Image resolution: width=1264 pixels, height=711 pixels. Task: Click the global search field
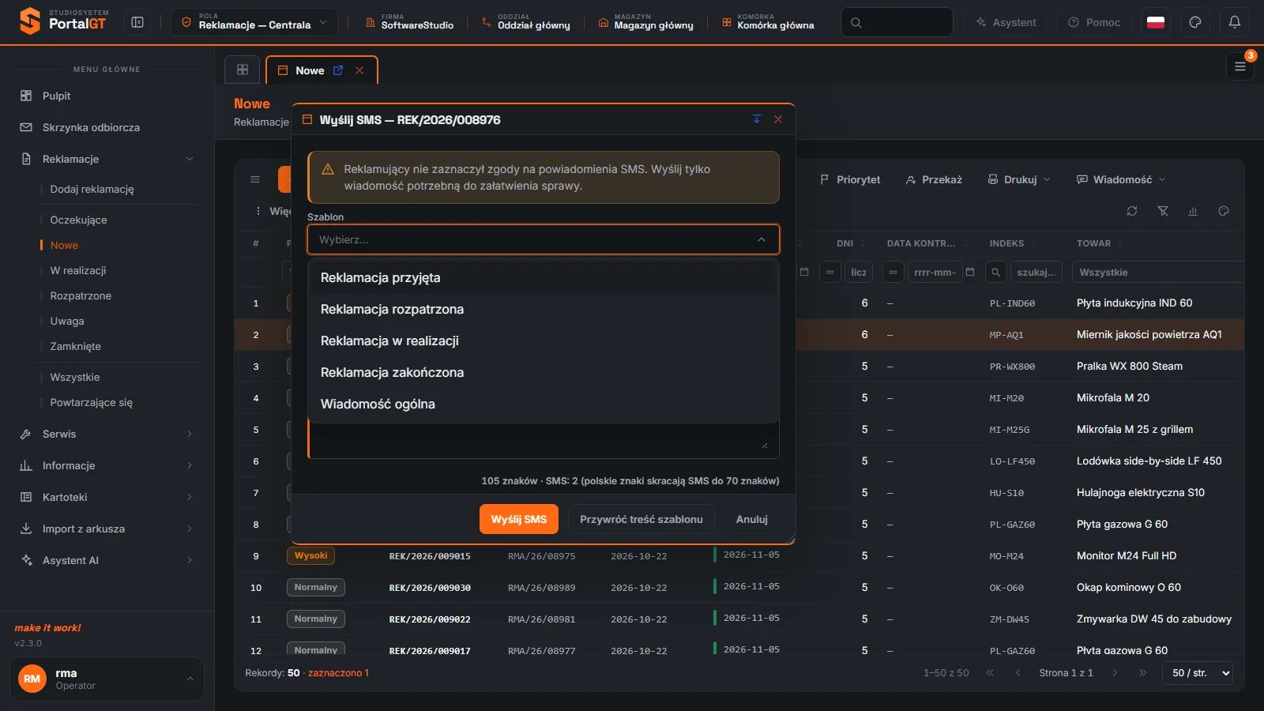(x=897, y=22)
